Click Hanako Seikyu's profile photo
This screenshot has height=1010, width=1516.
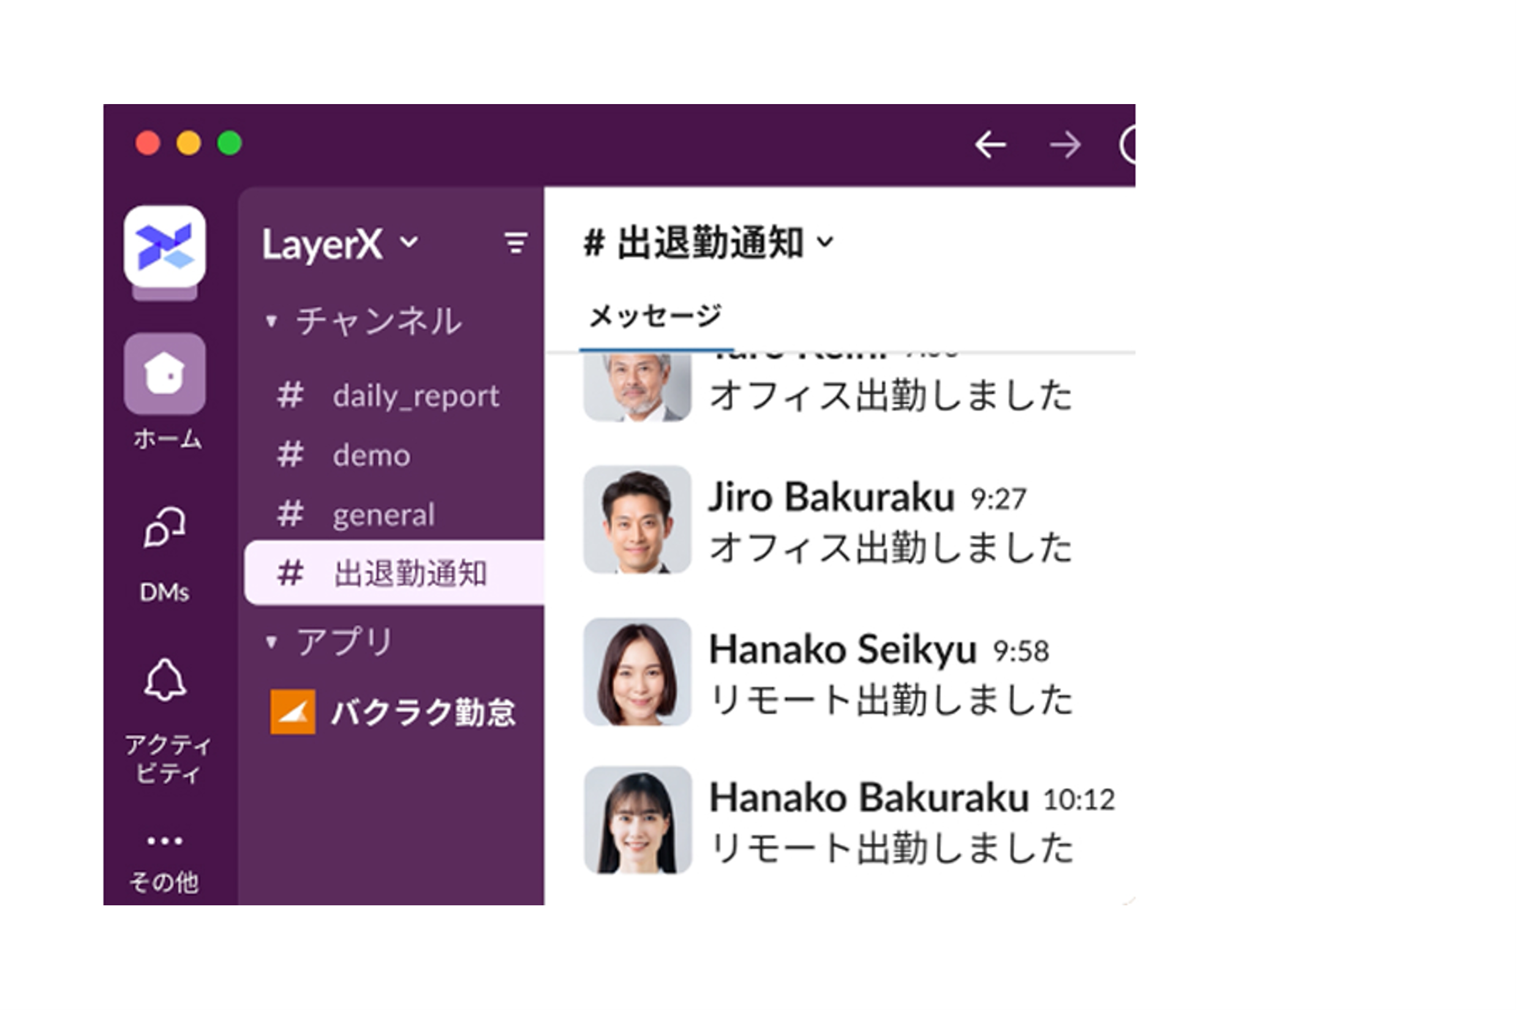click(637, 672)
